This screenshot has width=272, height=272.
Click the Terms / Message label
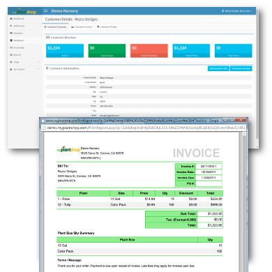point(70,260)
